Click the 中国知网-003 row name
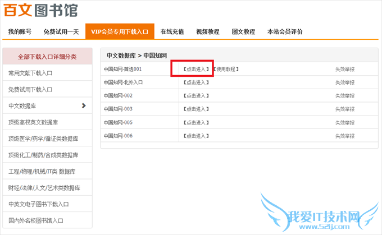 pos(118,109)
